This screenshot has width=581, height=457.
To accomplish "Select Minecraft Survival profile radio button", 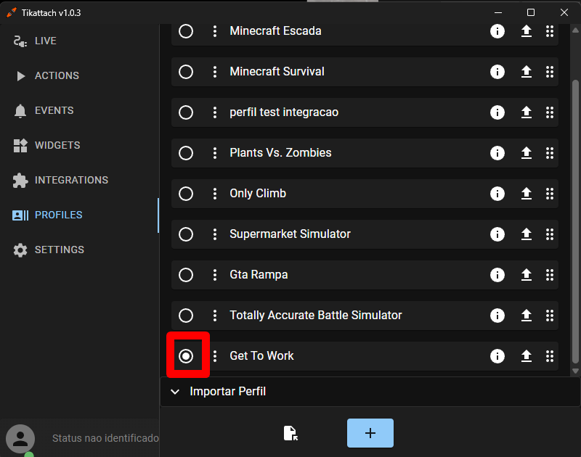I will 186,72.
